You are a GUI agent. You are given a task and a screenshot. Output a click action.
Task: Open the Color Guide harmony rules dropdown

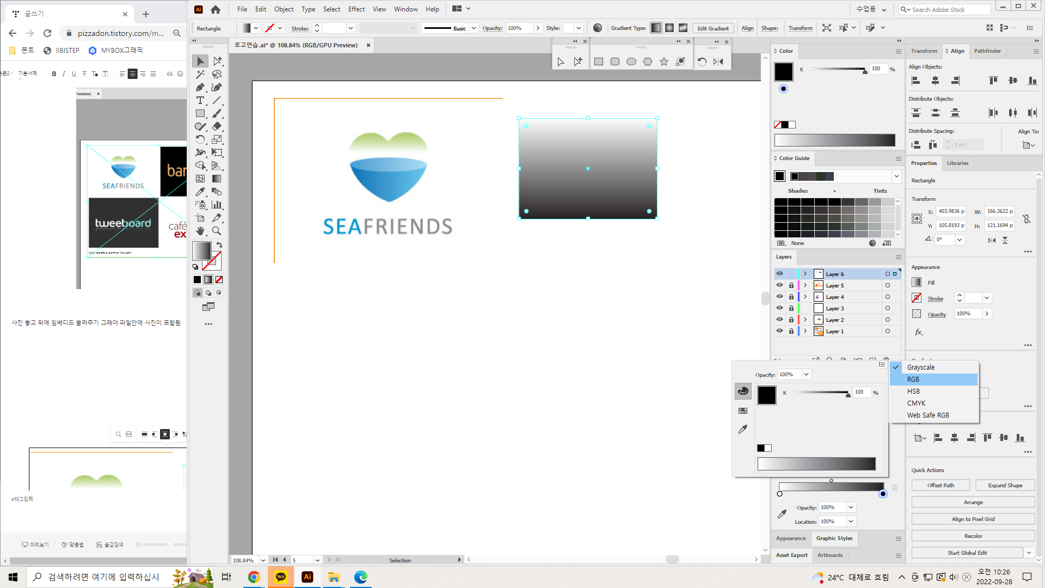tap(896, 176)
